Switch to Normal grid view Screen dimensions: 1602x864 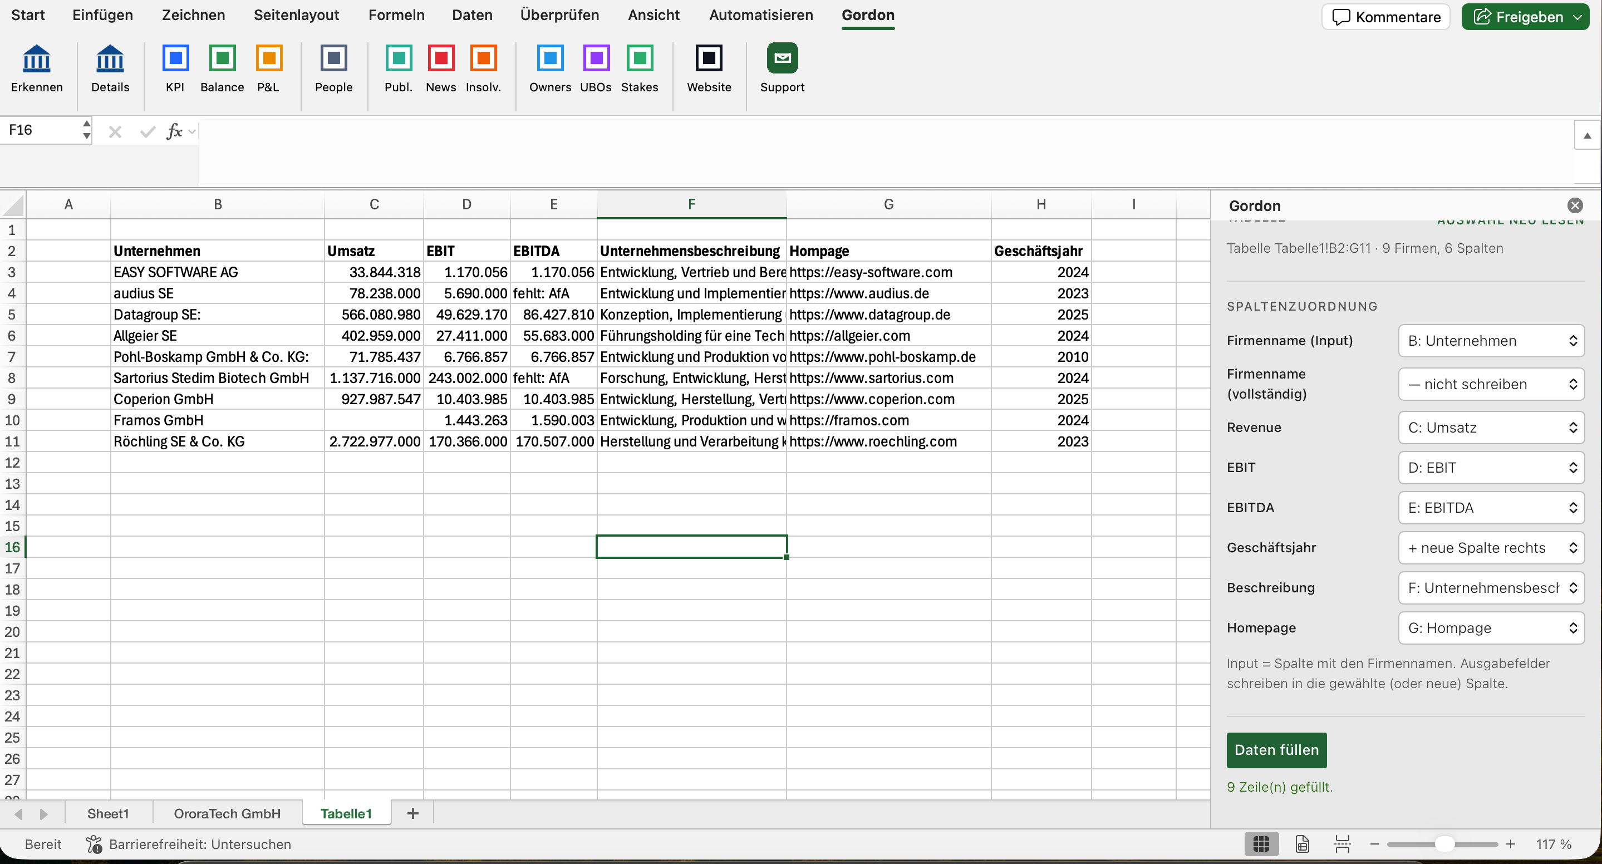click(1261, 844)
